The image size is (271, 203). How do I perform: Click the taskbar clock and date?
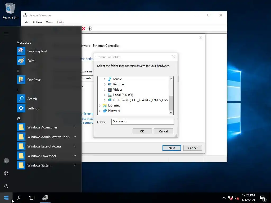point(248,198)
